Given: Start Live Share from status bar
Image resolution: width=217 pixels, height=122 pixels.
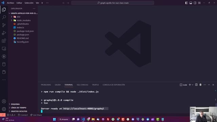Looking at the screenshot, I should (36, 115).
